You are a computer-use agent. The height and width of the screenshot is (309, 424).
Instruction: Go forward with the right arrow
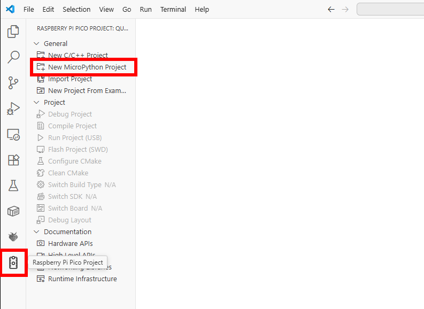(345, 10)
